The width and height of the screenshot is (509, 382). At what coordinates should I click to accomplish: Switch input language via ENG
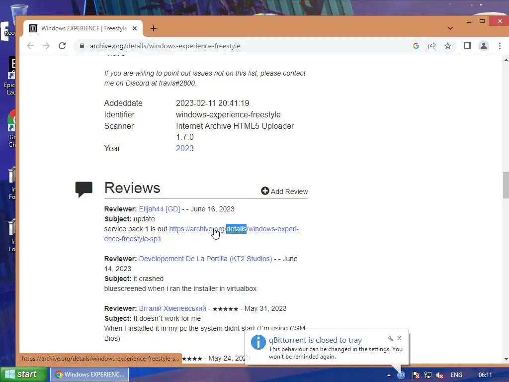point(456,375)
